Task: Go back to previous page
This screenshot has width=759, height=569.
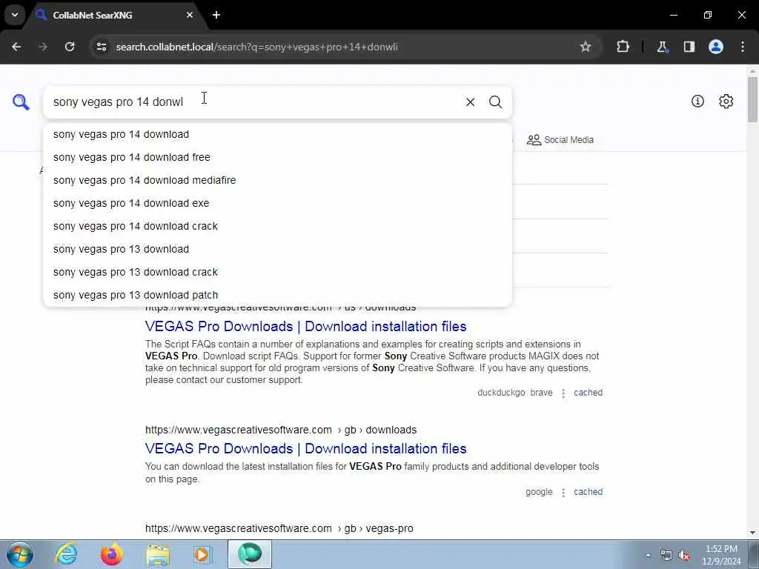Action: click(x=16, y=47)
